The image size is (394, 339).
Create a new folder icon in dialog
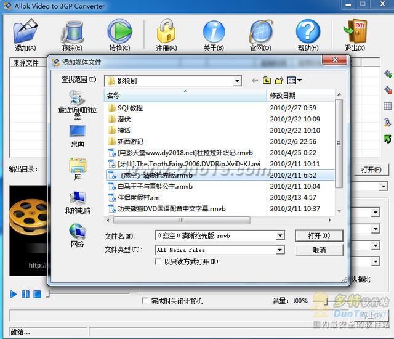point(279,81)
